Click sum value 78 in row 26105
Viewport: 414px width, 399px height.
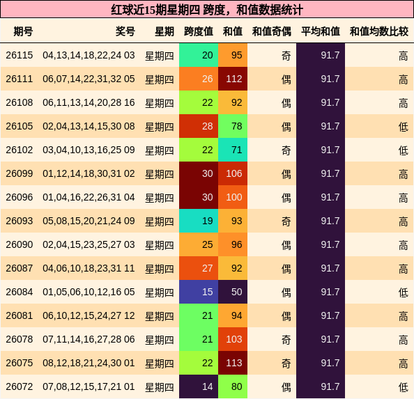pos(233,126)
